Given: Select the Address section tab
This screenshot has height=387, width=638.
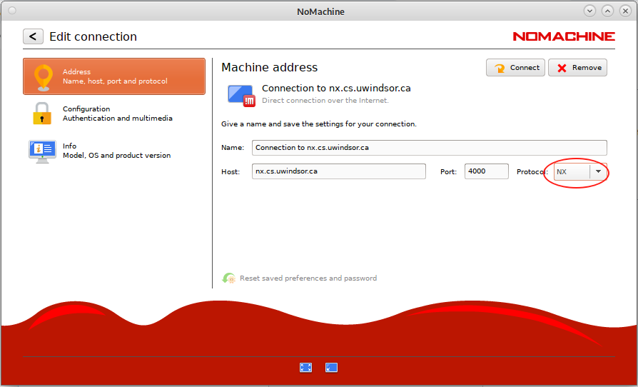Looking at the screenshot, I should 114,76.
